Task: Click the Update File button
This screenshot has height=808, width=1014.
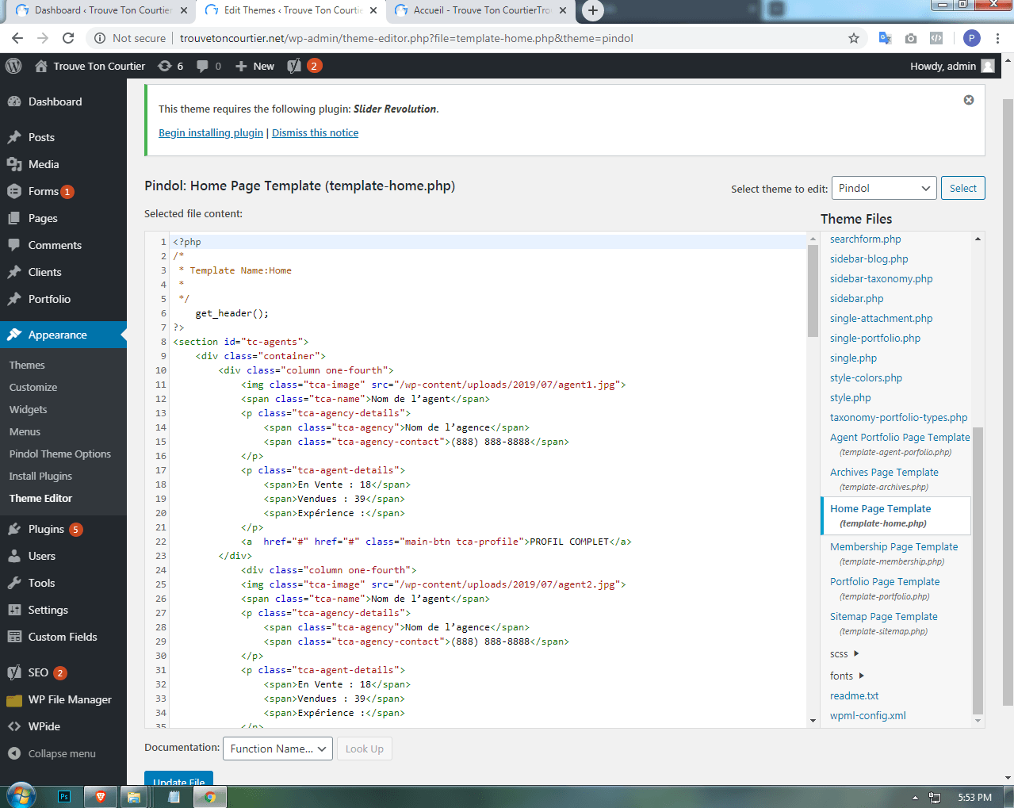Action: click(179, 778)
